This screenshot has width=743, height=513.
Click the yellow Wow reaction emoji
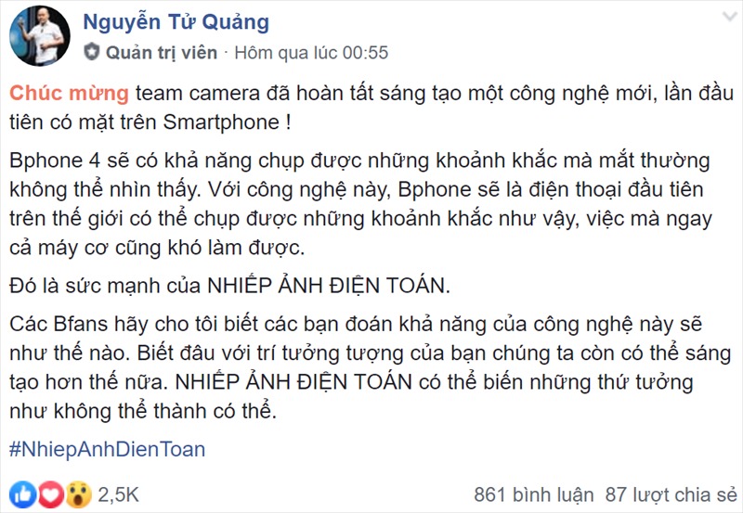pos(78,494)
